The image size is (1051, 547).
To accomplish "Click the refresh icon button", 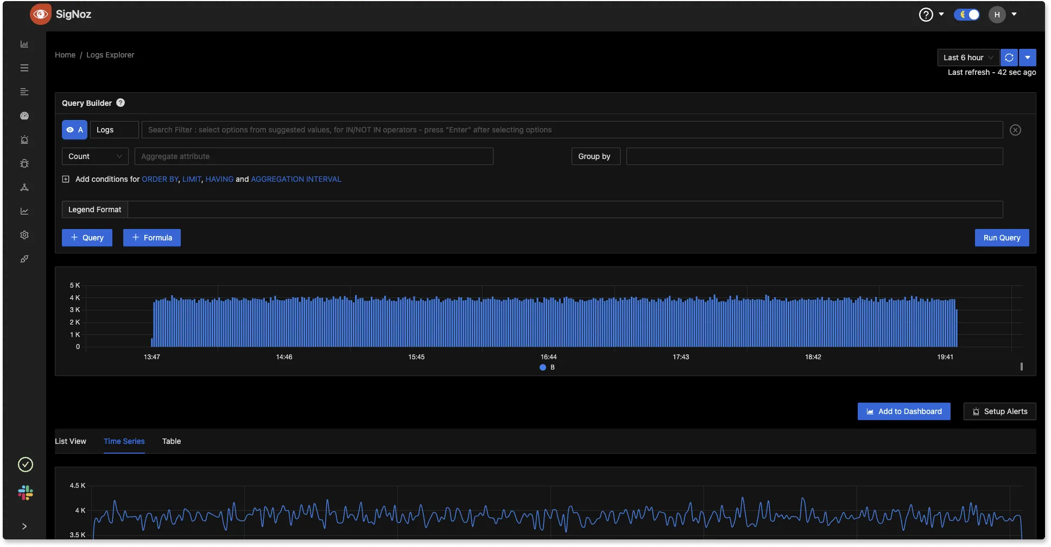I will click(1009, 58).
